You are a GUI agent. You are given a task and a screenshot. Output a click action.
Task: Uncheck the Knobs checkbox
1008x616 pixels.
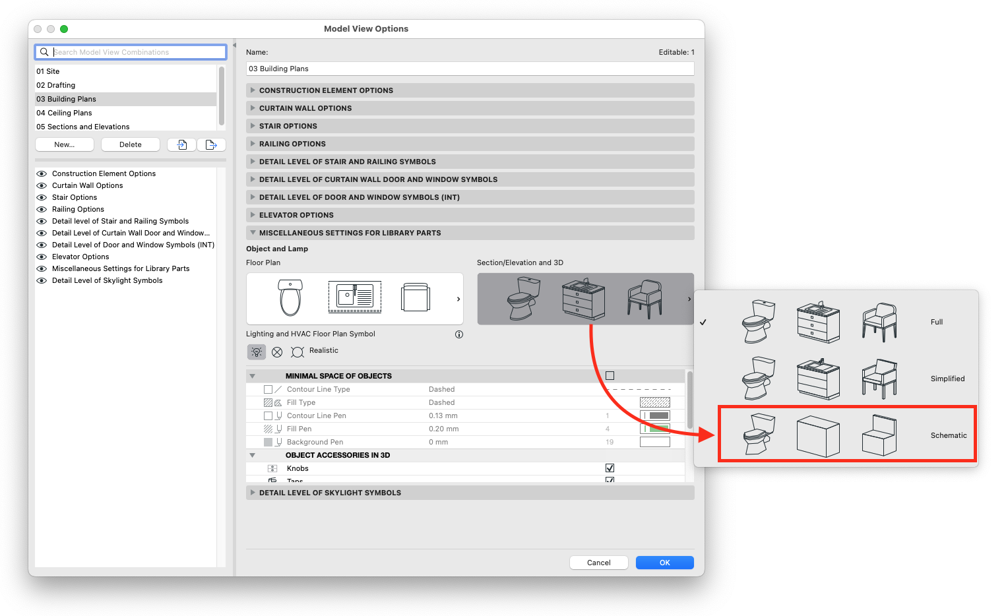tap(610, 468)
